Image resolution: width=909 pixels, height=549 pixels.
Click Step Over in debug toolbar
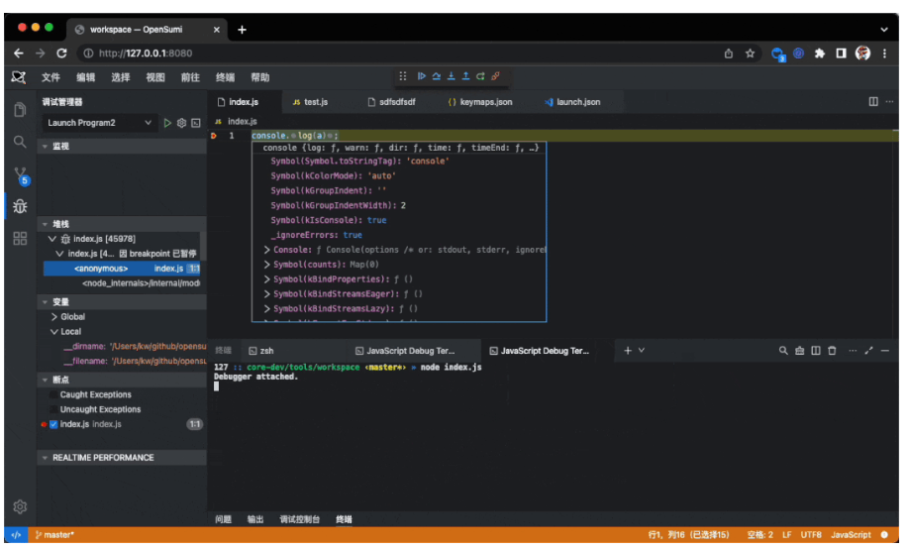(436, 76)
